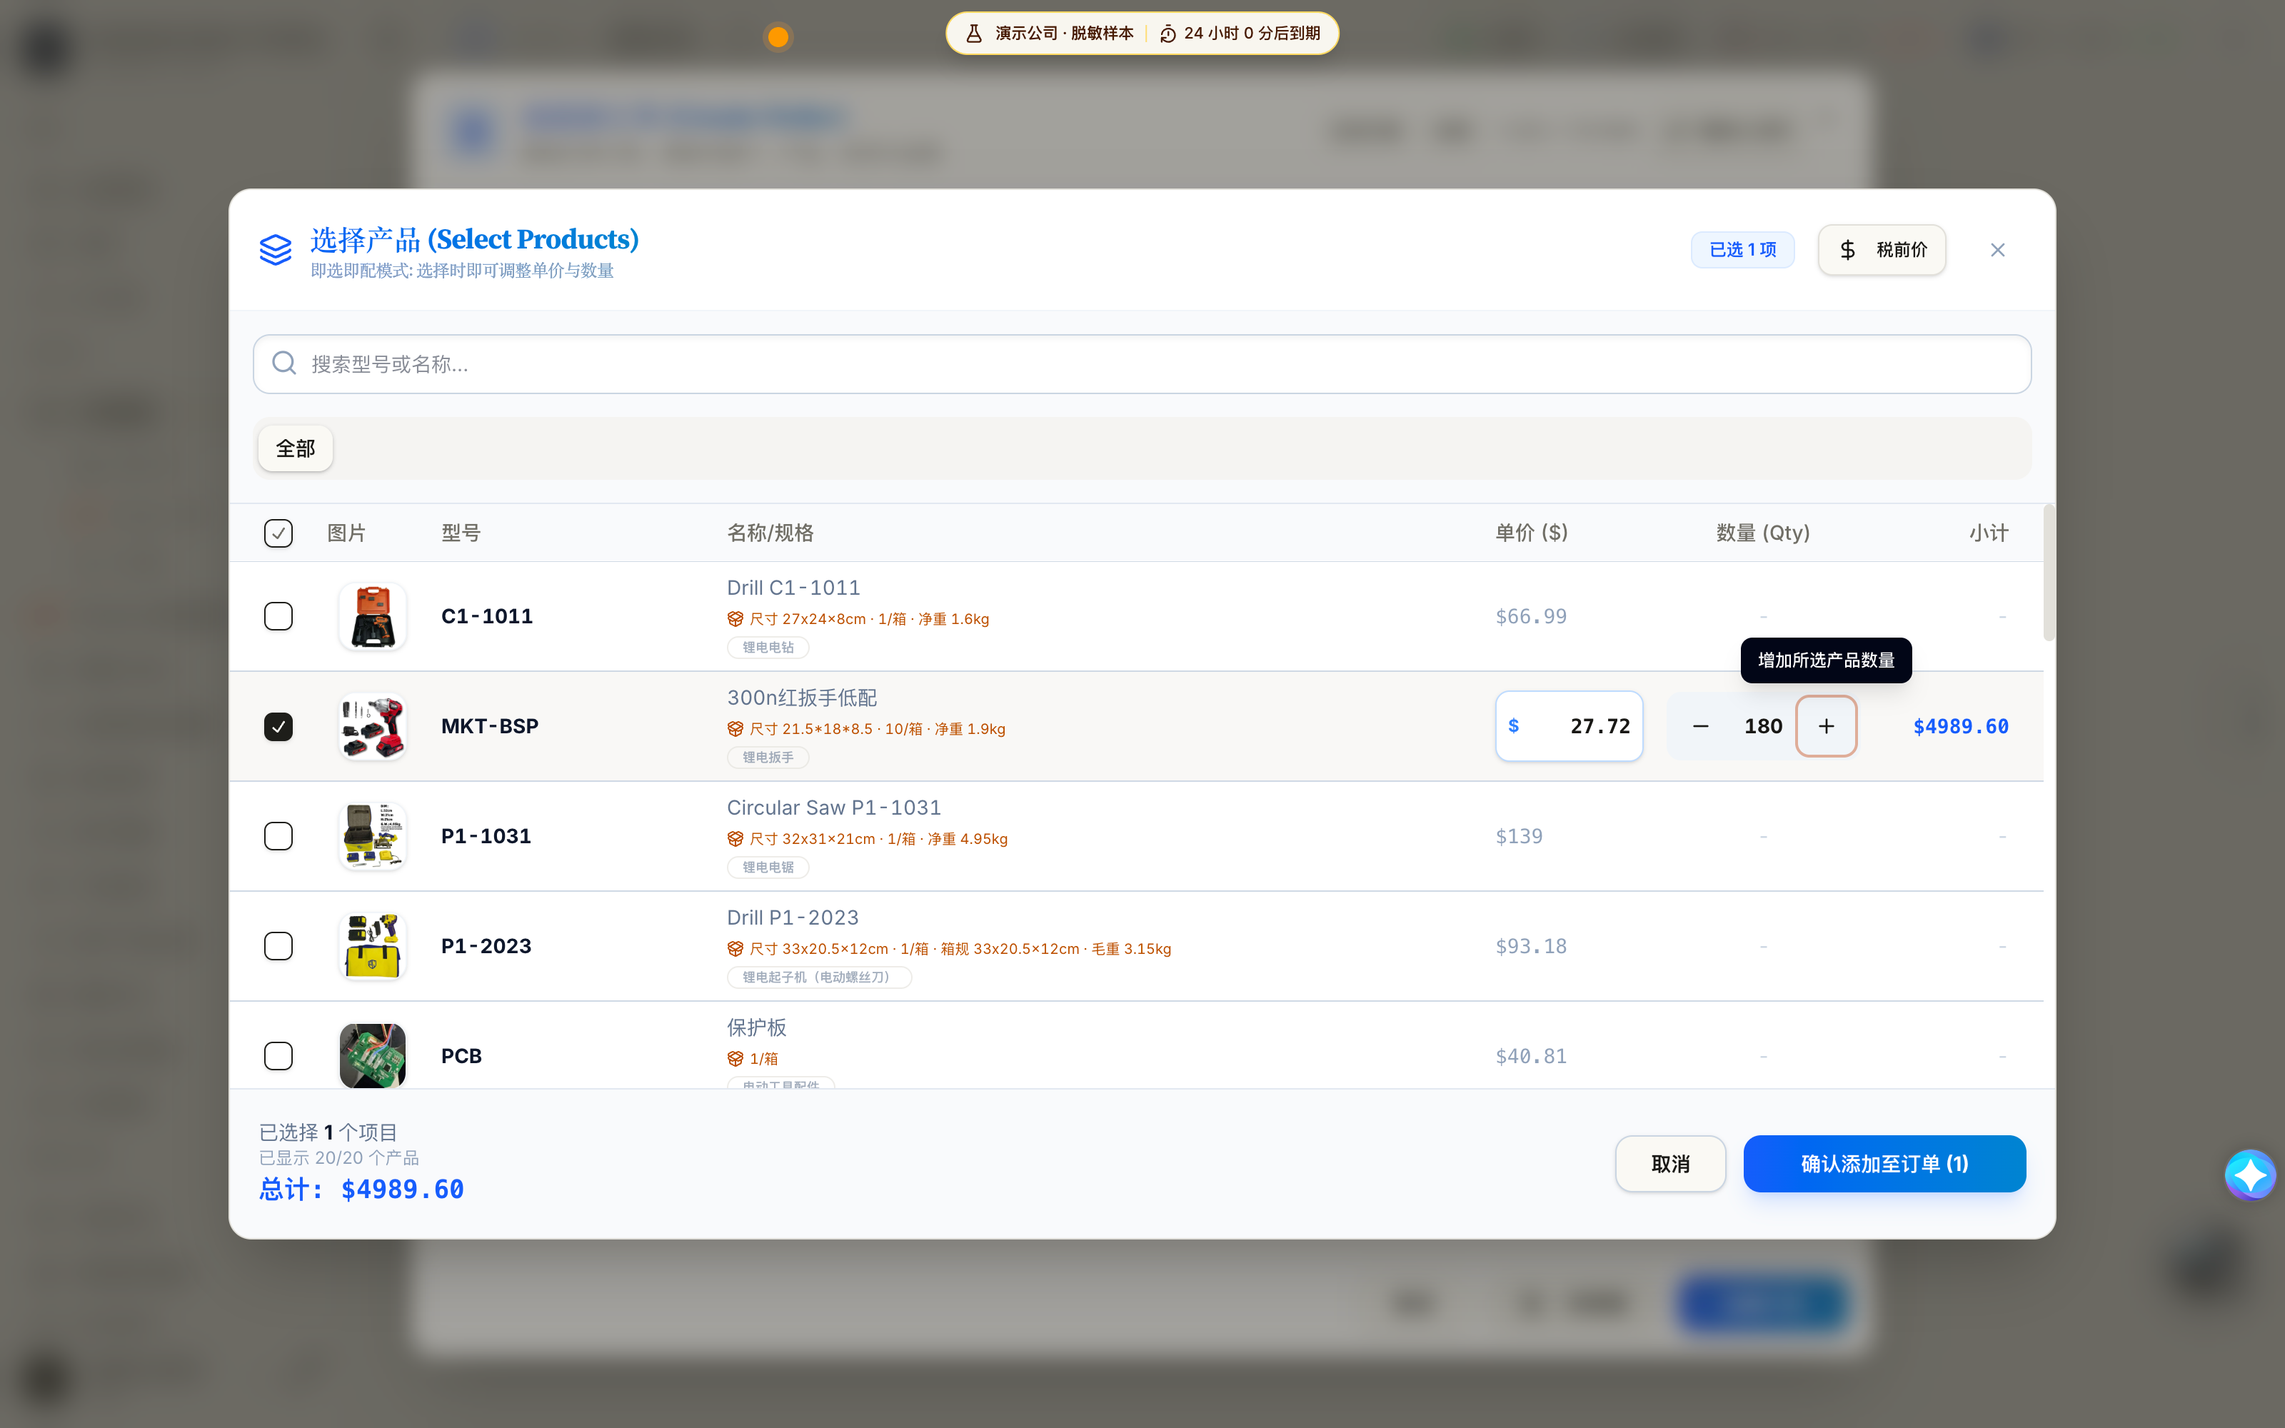Open the P1-2023 drill thumbnail
Viewport: 2285px width, 1428px height.
(372, 946)
